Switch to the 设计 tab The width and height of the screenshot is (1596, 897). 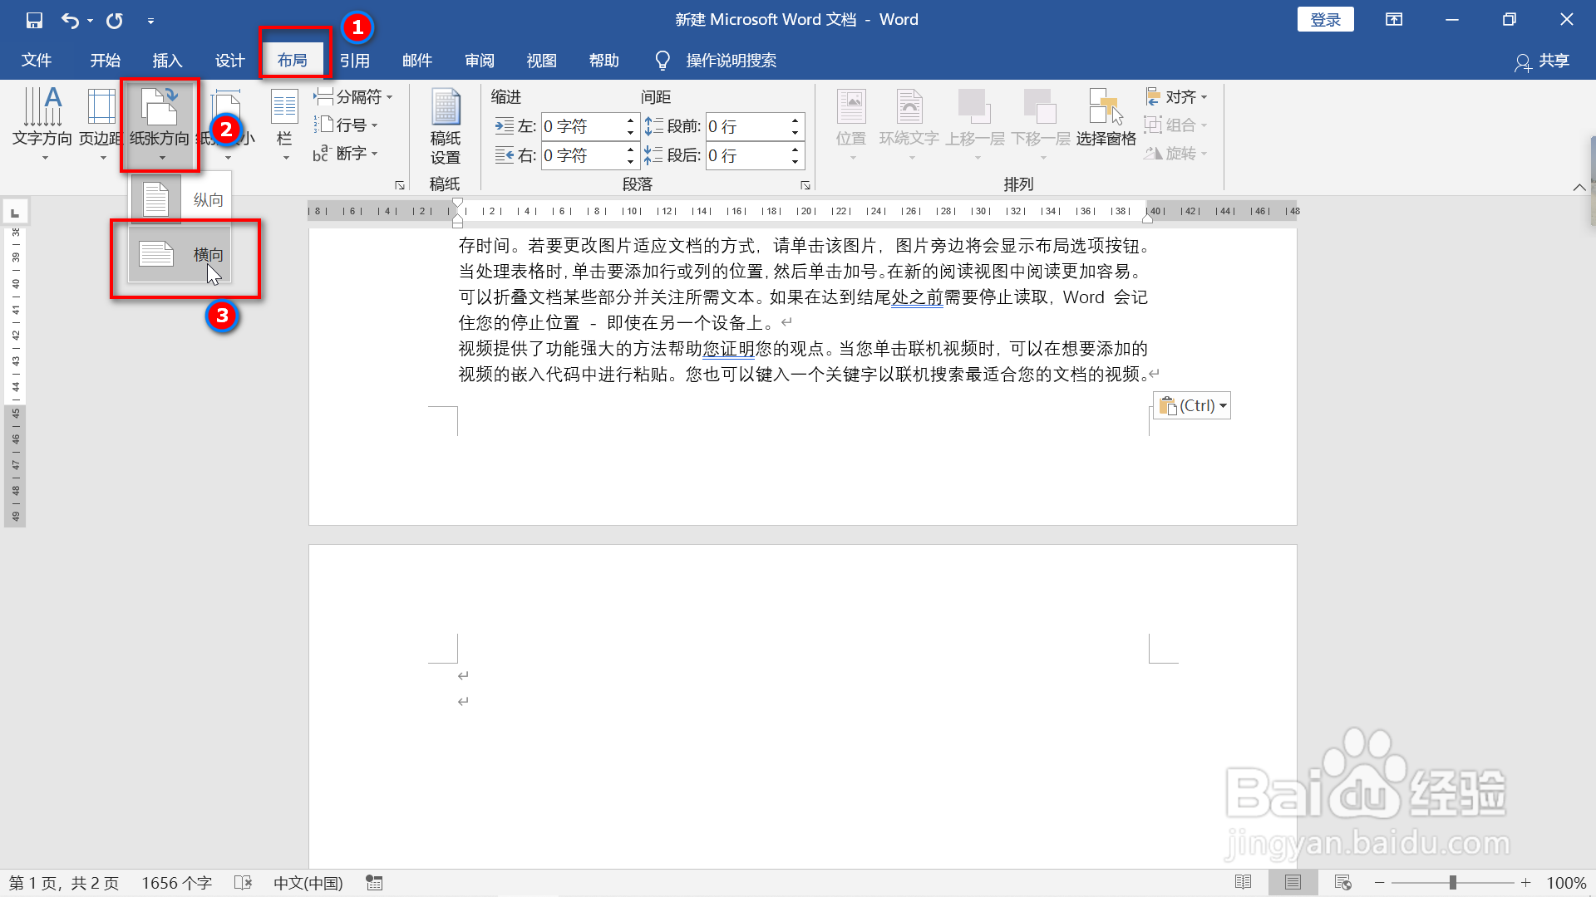(230, 60)
